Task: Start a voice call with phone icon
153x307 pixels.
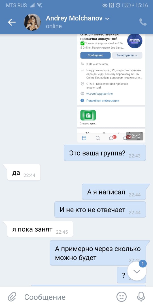Action: [143, 22]
